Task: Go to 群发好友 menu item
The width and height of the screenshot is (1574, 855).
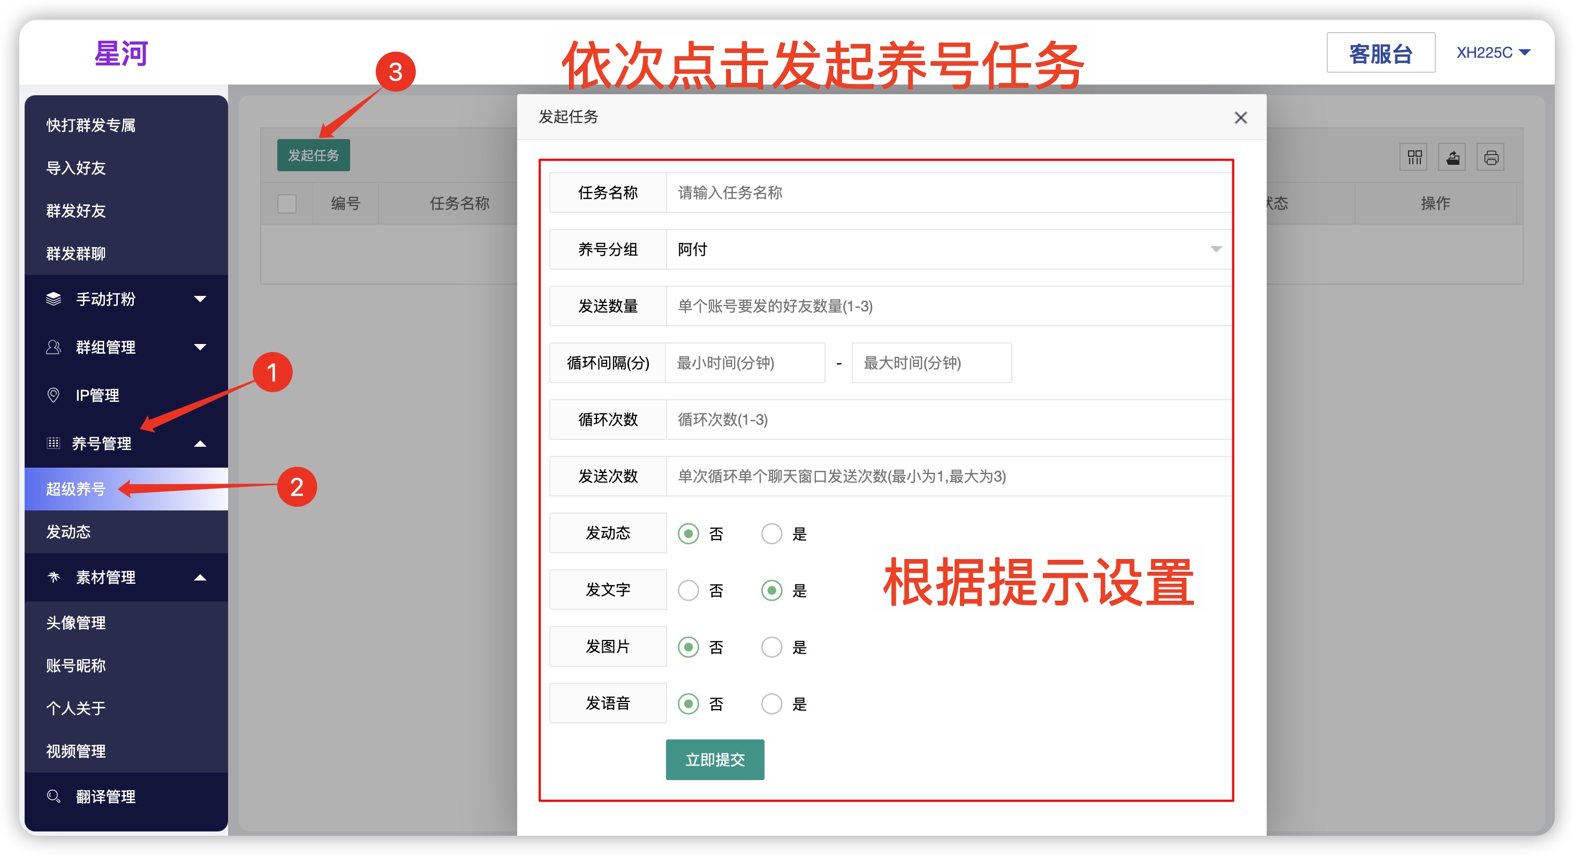Action: point(76,211)
